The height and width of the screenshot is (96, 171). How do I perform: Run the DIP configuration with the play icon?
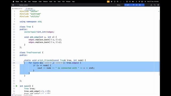[x=137, y=5]
